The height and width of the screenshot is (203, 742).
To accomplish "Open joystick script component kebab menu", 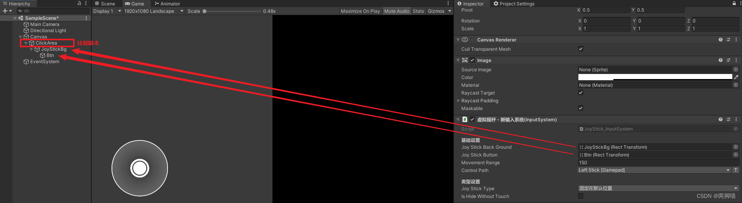I will pos(736,119).
